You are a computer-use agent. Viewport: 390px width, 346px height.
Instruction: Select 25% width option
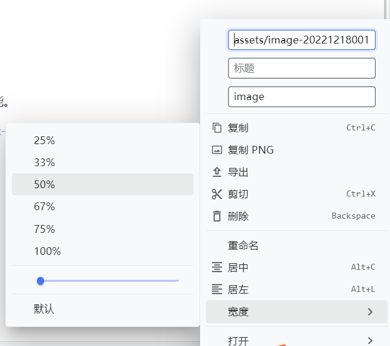pos(45,141)
